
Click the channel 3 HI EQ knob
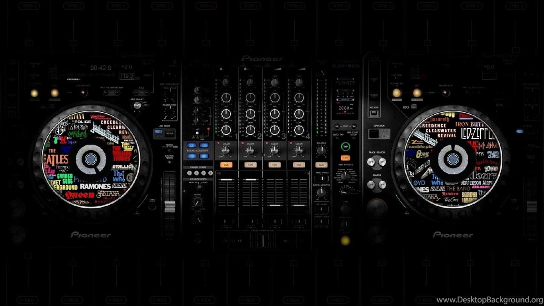coord(274,98)
